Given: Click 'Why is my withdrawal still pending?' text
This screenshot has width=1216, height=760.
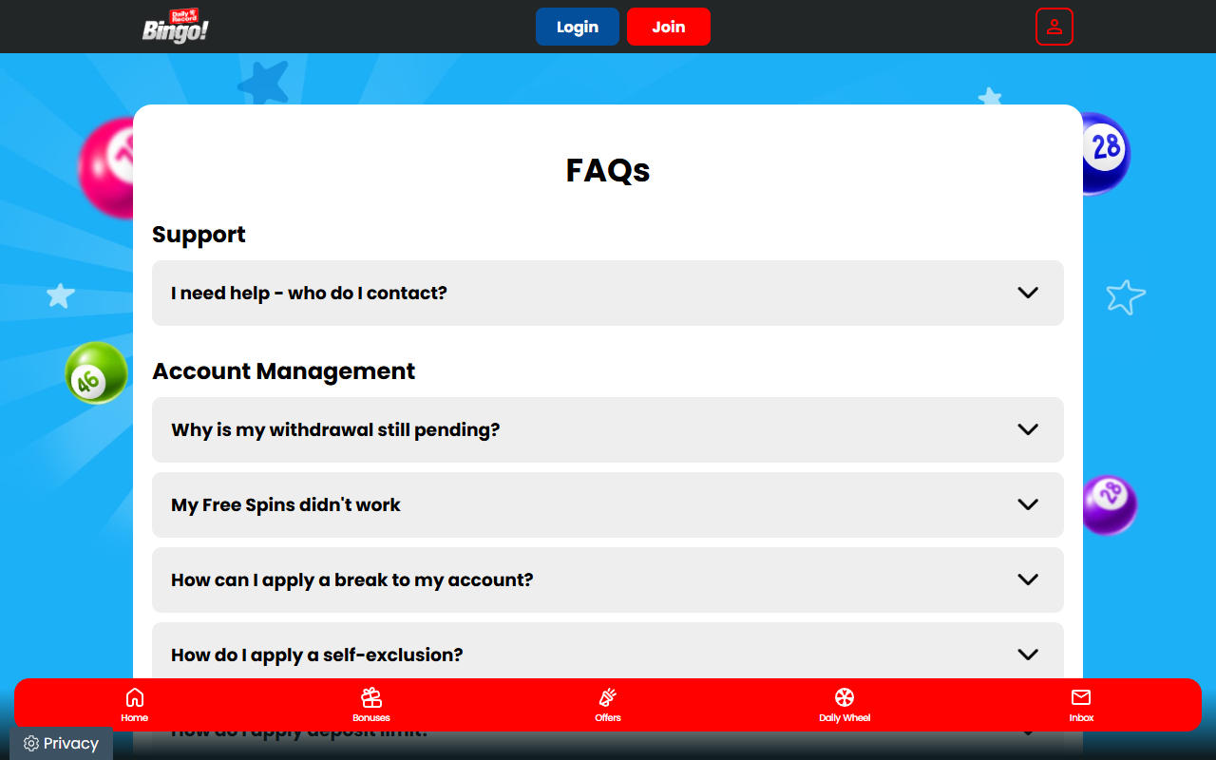Looking at the screenshot, I should point(335,429).
